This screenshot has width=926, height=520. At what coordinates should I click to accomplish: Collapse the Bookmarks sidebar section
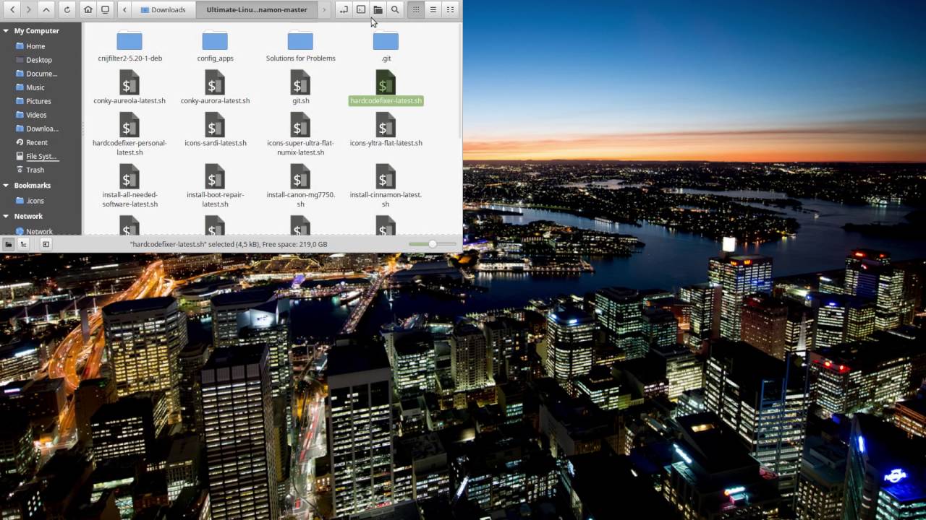[7, 186]
